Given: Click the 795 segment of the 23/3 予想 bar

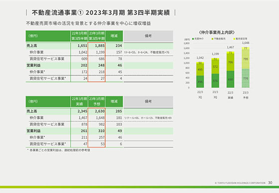Looking at the screenshot, I should pyautogui.click(x=246, y=59).
